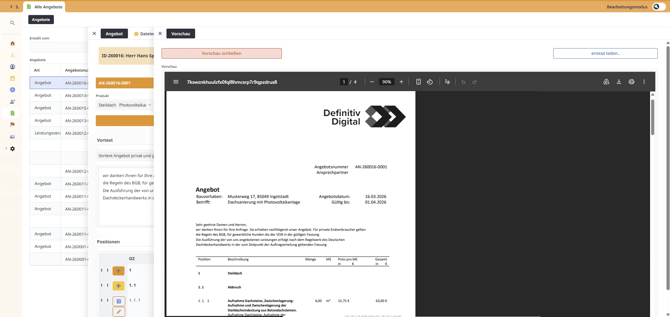Open the team members sidebar icon
670x317 pixels.
[x=13, y=102]
